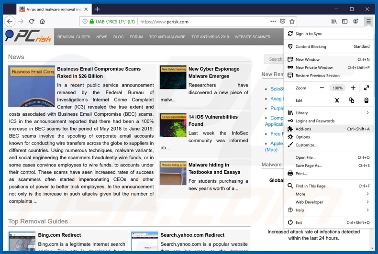Choose Open File... menu entry
Screen dimensions: 378x254
tap(329, 157)
